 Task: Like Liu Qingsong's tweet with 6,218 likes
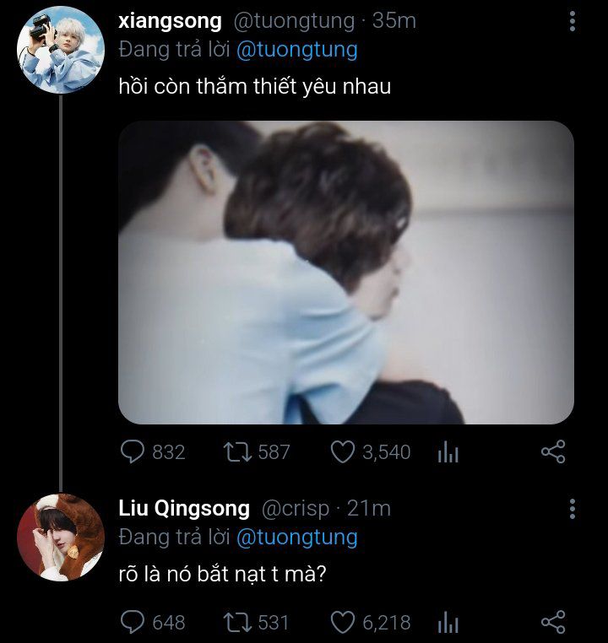pos(342,623)
